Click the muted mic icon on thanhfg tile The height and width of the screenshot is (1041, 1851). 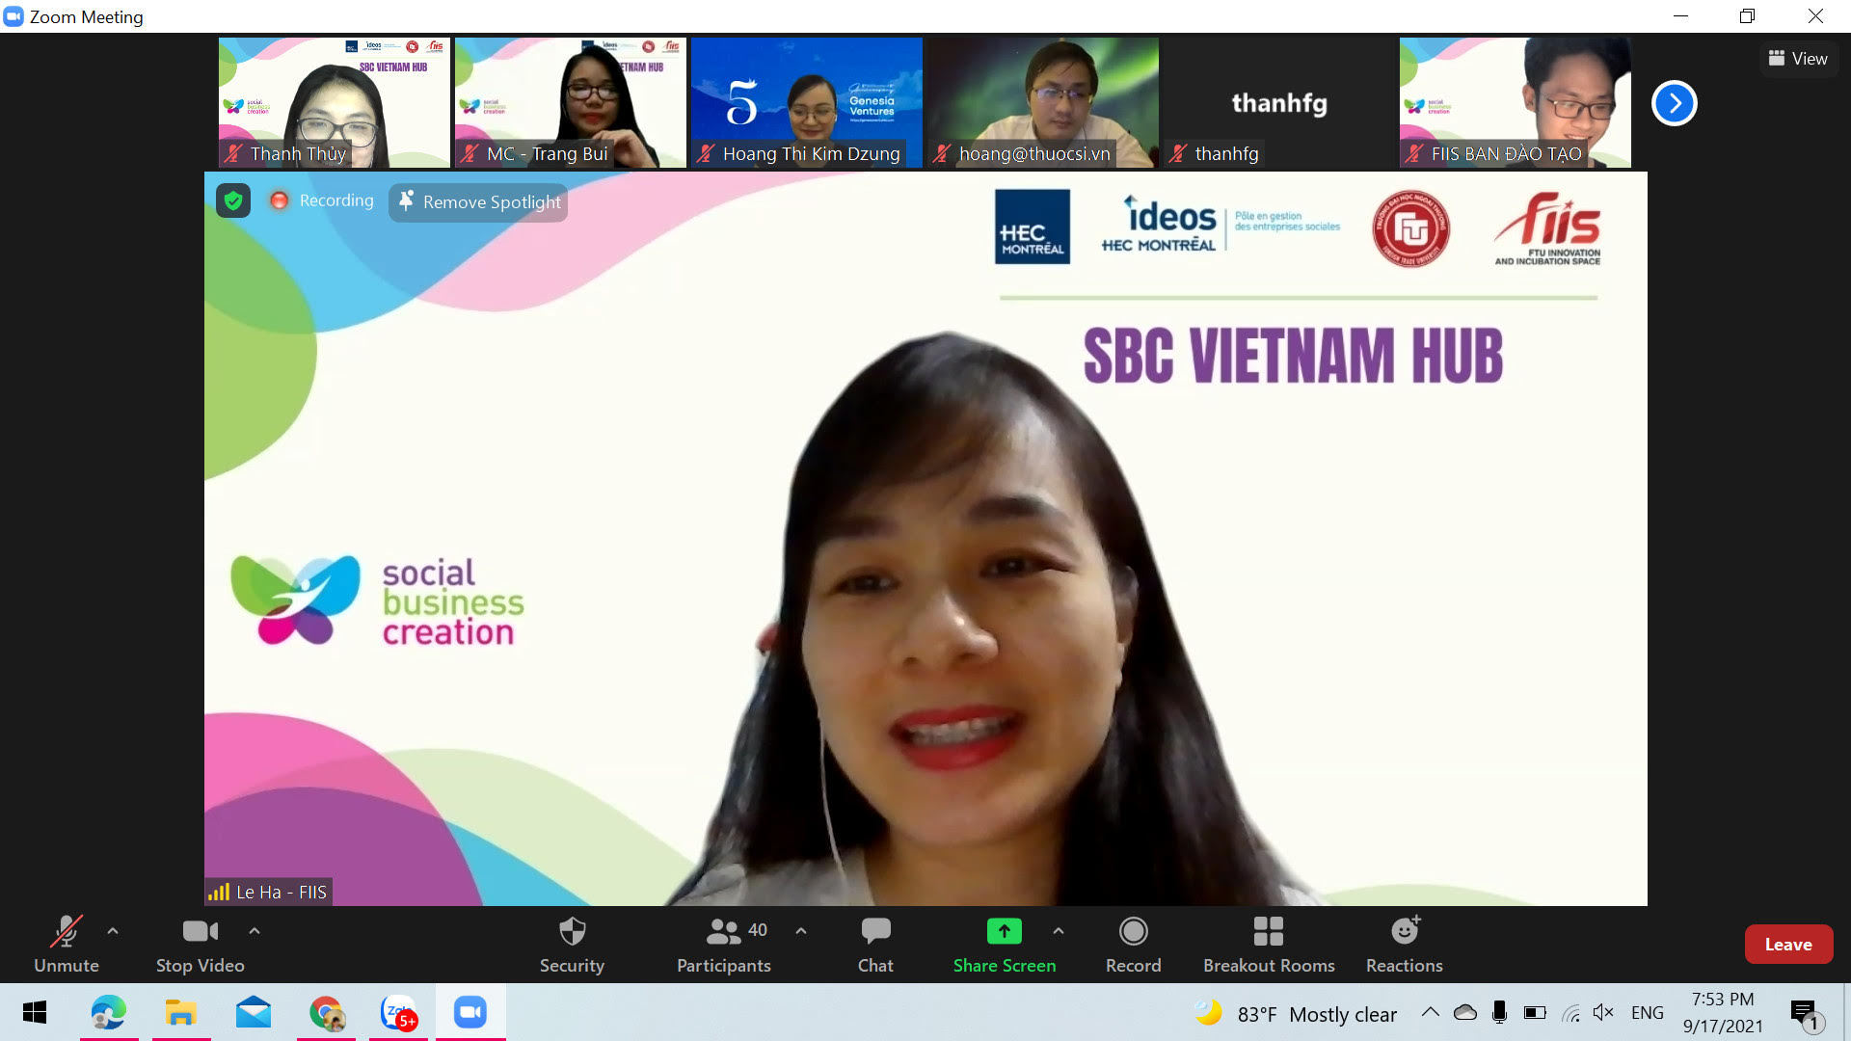pyautogui.click(x=1178, y=154)
